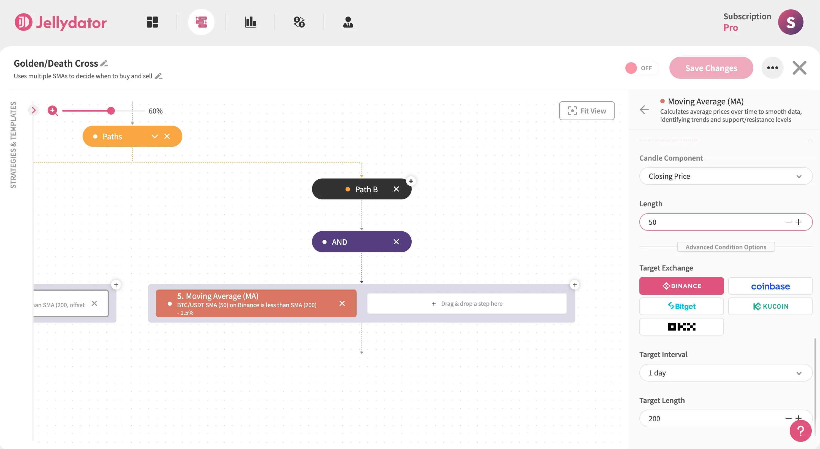Click the Length input field
Image resolution: width=820 pixels, height=449 pixels.
pos(726,222)
